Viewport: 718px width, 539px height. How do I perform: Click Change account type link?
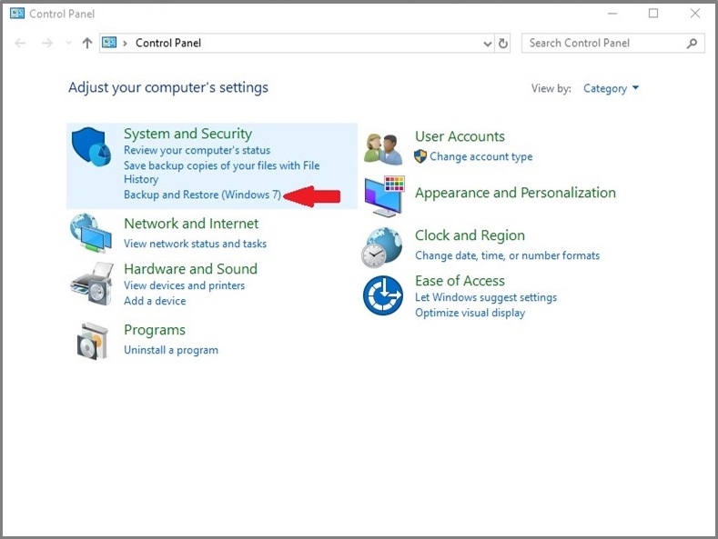tap(480, 156)
